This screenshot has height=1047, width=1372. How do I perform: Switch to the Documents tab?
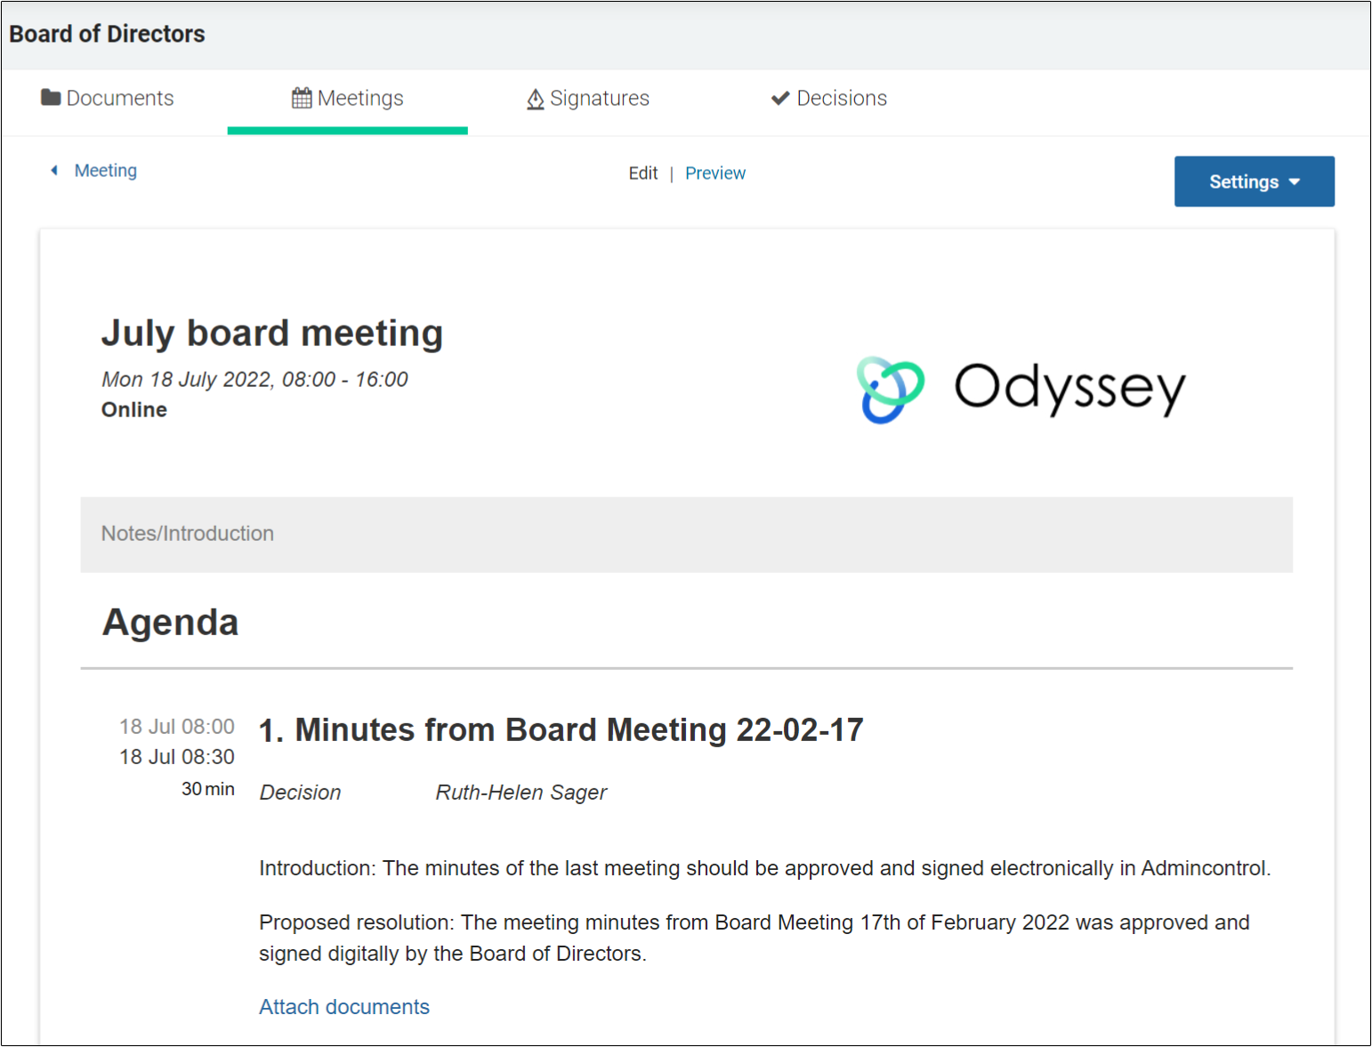pos(108,98)
